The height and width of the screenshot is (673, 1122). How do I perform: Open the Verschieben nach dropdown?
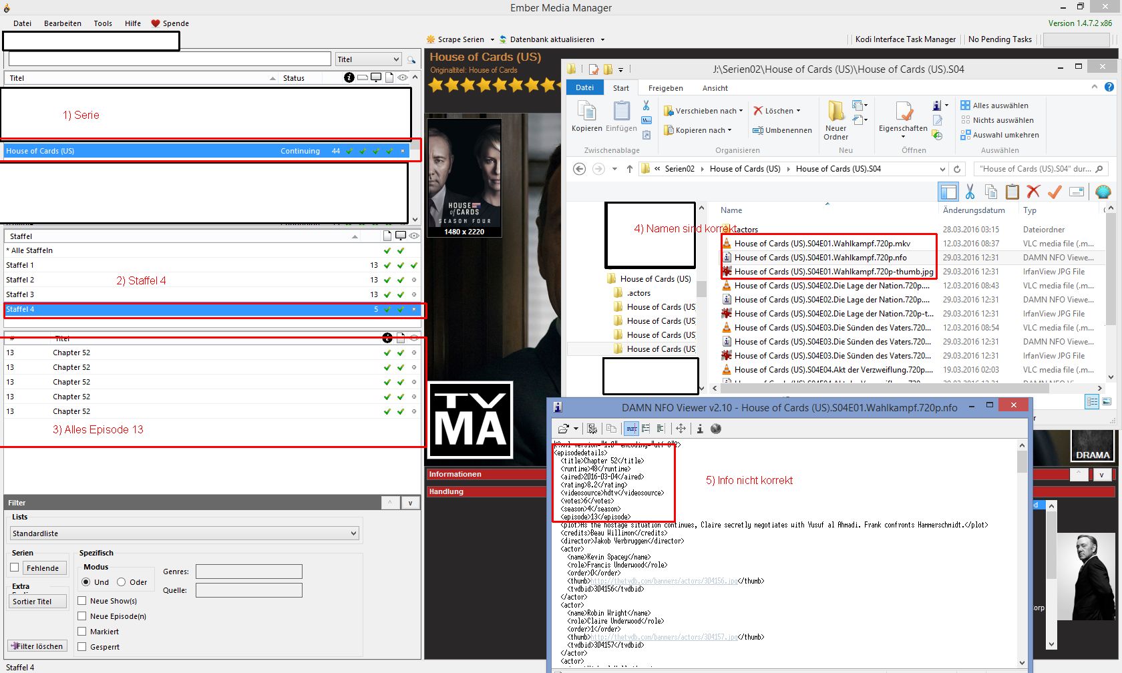[703, 111]
